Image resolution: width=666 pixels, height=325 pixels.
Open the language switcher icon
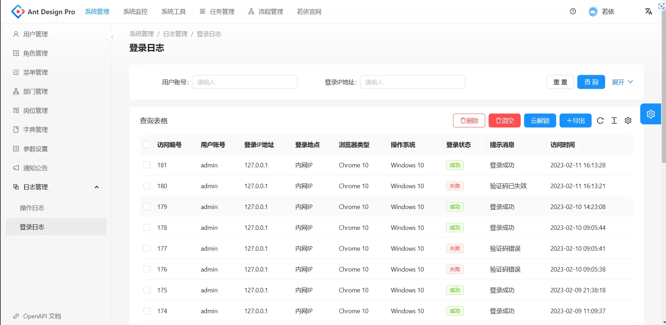(648, 11)
